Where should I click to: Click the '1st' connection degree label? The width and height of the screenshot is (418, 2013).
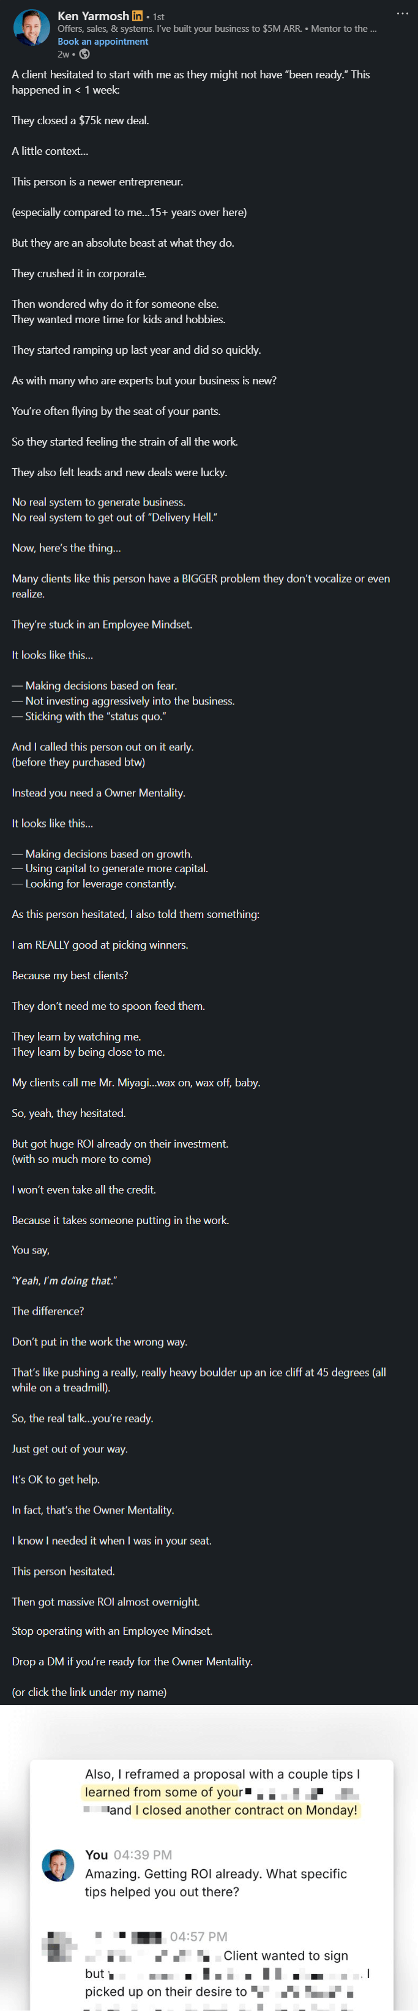pos(159,17)
